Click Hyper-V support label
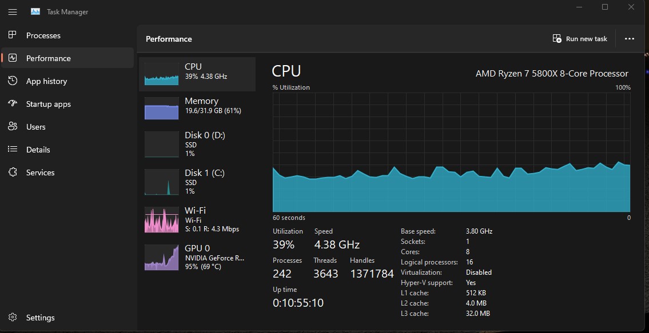This screenshot has height=333, width=649. click(427, 283)
